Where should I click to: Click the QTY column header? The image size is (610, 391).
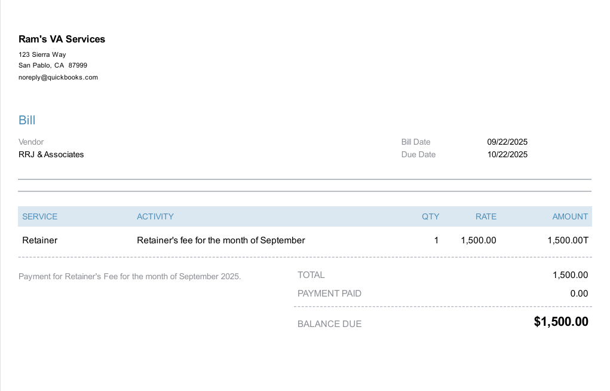pos(430,216)
